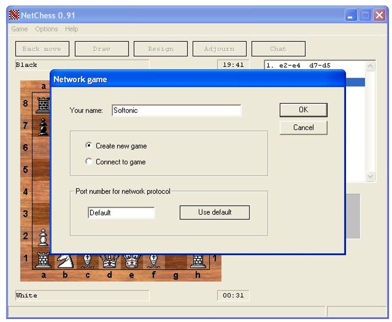392x322 pixels.
Task: Click move list scroll down arrow
Action: click(x=370, y=176)
